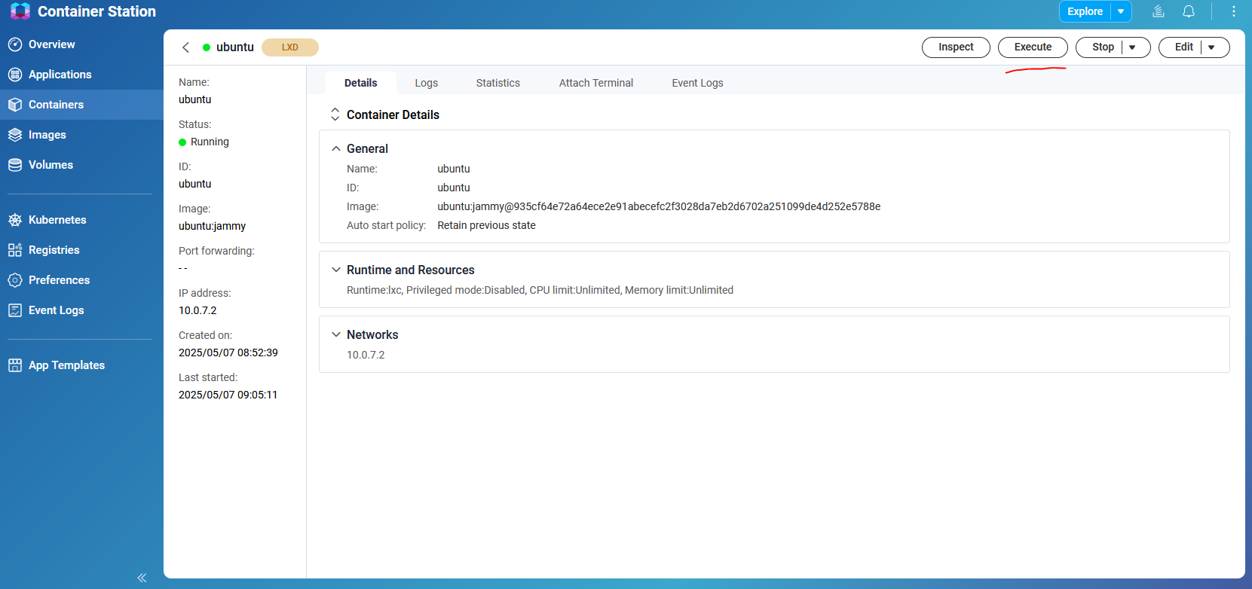Click the Explore button
The width and height of the screenshot is (1252, 589).
pyautogui.click(x=1085, y=11)
